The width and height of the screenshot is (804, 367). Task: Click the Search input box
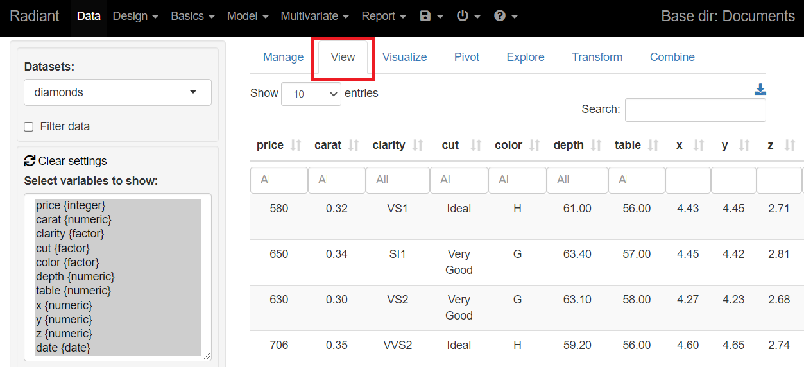695,110
